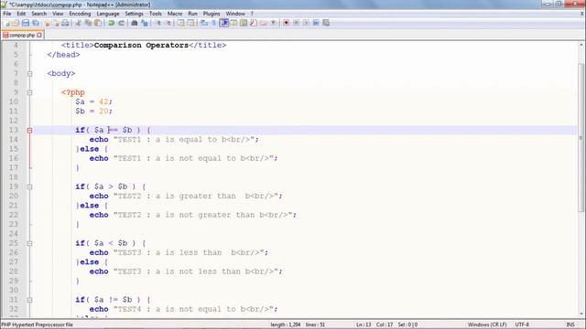
Task: Open the ? help menu
Action: click(252, 14)
